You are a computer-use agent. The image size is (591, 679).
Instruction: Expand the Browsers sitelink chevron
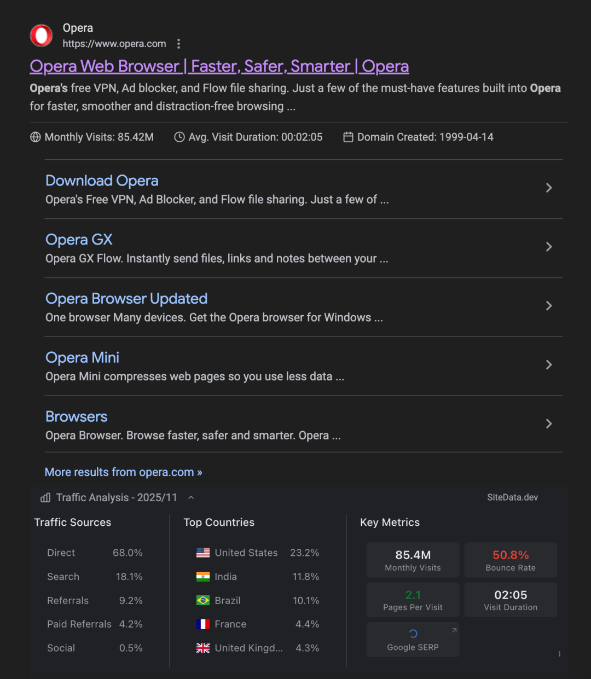point(549,424)
